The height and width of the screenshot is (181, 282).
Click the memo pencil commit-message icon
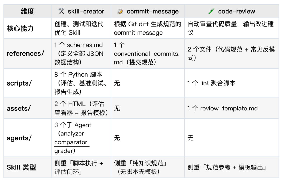pyautogui.click(x=120, y=11)
